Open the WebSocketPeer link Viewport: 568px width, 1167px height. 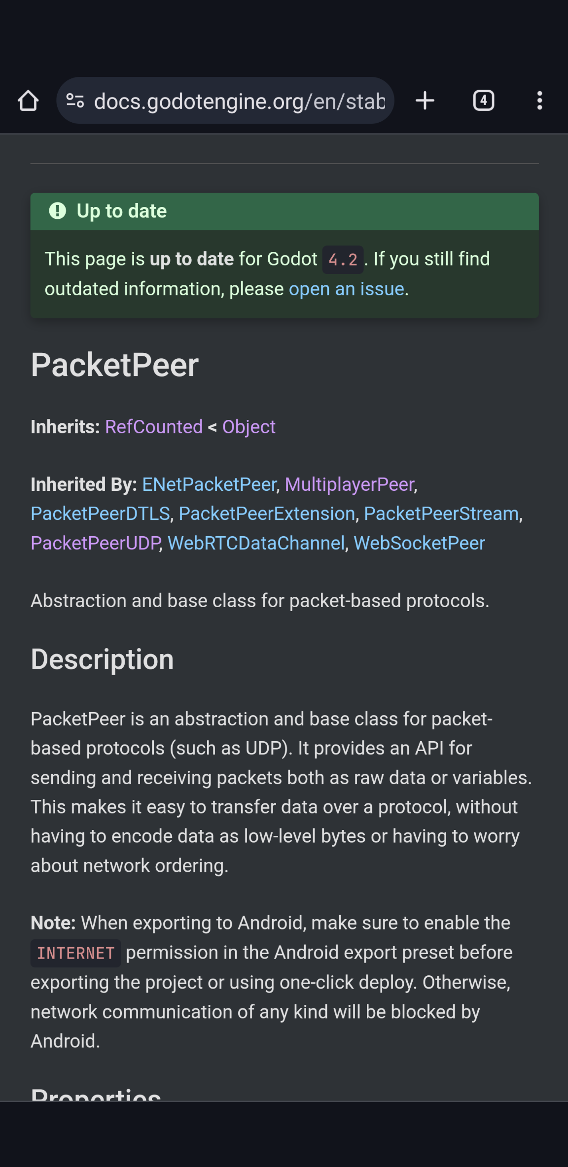(x=419, y=543)
